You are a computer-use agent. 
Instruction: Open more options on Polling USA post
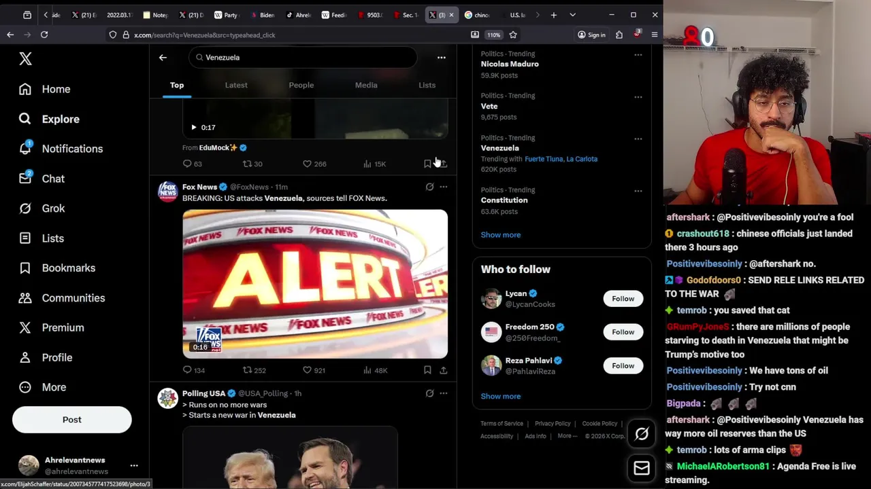[x=443, y=393]
